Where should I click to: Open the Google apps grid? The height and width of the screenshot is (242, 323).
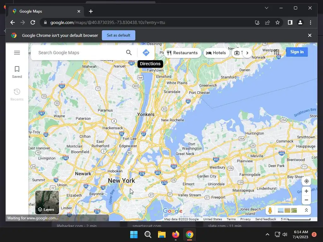click(276, 52)
